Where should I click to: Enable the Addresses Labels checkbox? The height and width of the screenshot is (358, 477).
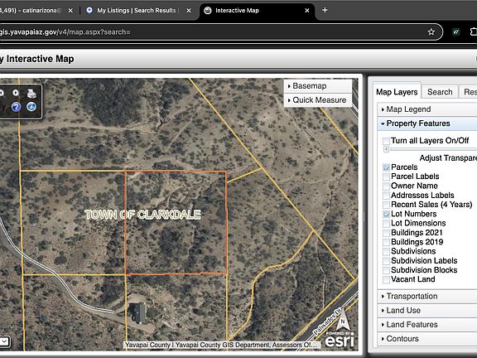[x=386, y=195]
